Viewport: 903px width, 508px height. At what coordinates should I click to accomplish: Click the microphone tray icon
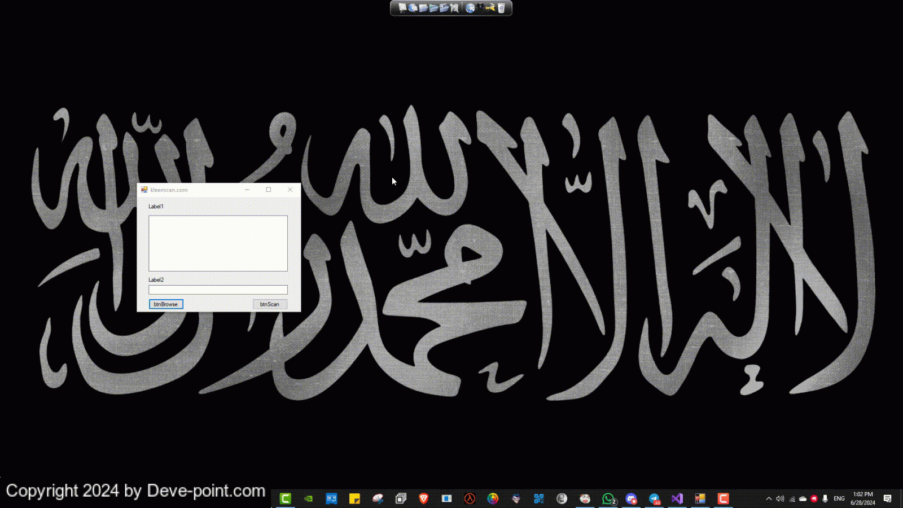(x=825, y=498)
